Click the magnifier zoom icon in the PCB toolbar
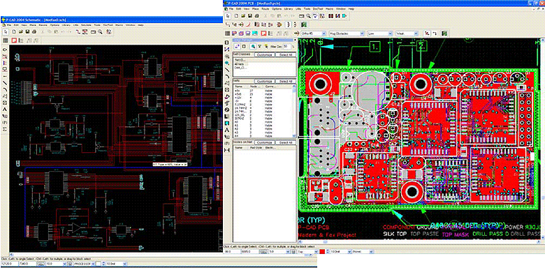Screen dimensions: 545x268 308,16
